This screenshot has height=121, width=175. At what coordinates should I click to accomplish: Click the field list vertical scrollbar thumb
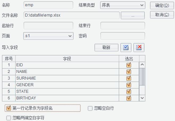coord(142,77)
